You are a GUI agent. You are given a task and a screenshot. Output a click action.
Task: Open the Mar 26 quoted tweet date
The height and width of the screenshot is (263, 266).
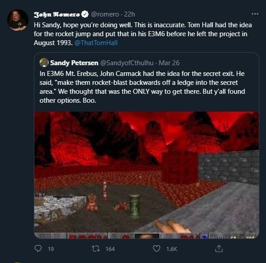[x=169, y=63]
